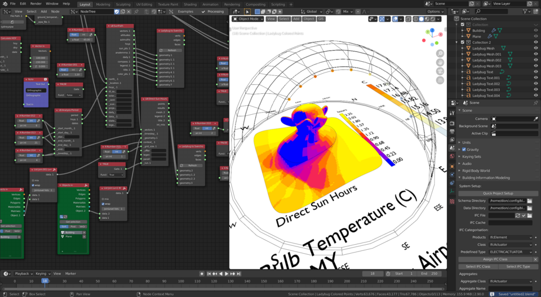Open the Options dropdown in viewport header
The height and width of the screenshot is (297, 541).
[x=436, y=11]
